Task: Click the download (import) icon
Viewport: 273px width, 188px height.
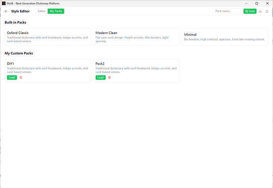Action: pos(260,11)
